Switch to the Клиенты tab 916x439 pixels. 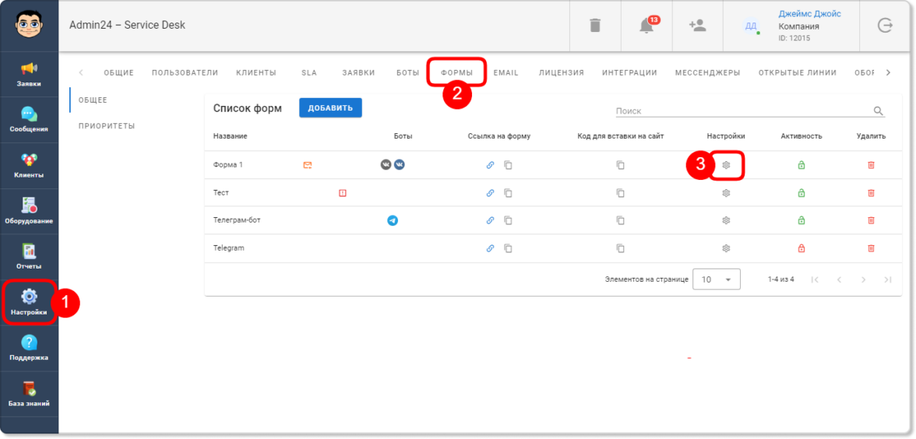coord(255,73)
